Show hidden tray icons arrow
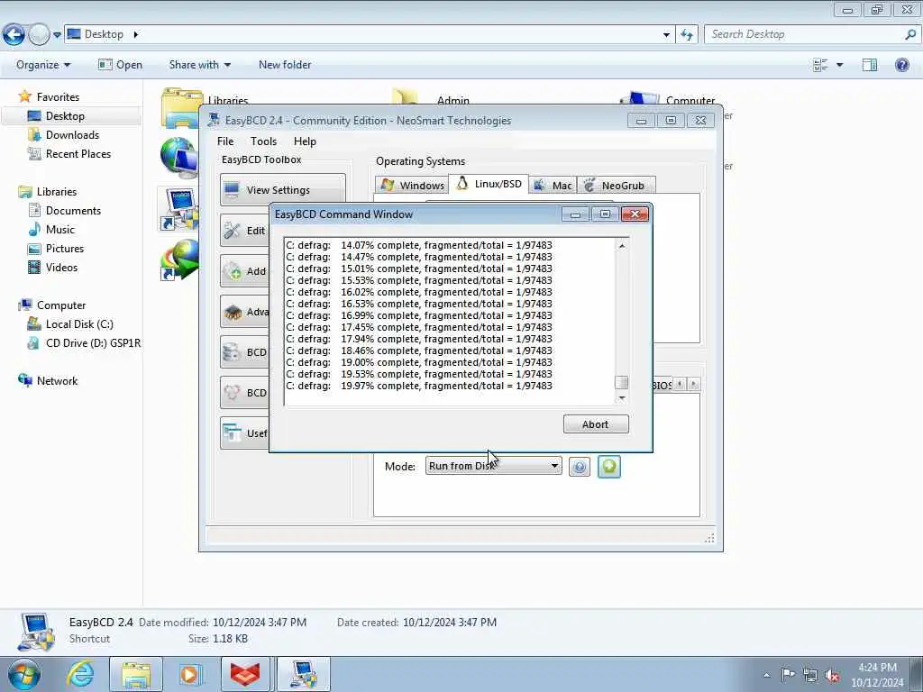Viewport: 923px width, 692px height. [766, 675]
